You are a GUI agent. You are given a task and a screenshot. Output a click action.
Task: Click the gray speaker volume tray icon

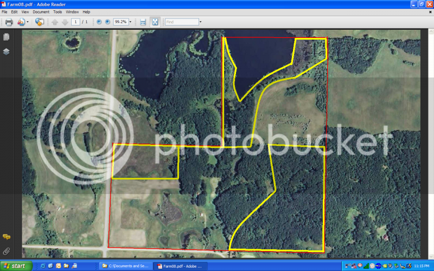point(390,266)
